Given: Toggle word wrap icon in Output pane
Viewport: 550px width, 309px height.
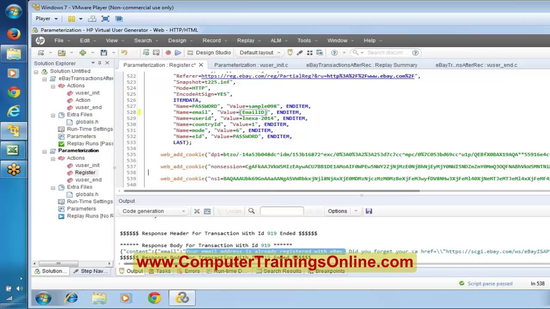Looking at the screenshot, I should (x=207, y=211).
